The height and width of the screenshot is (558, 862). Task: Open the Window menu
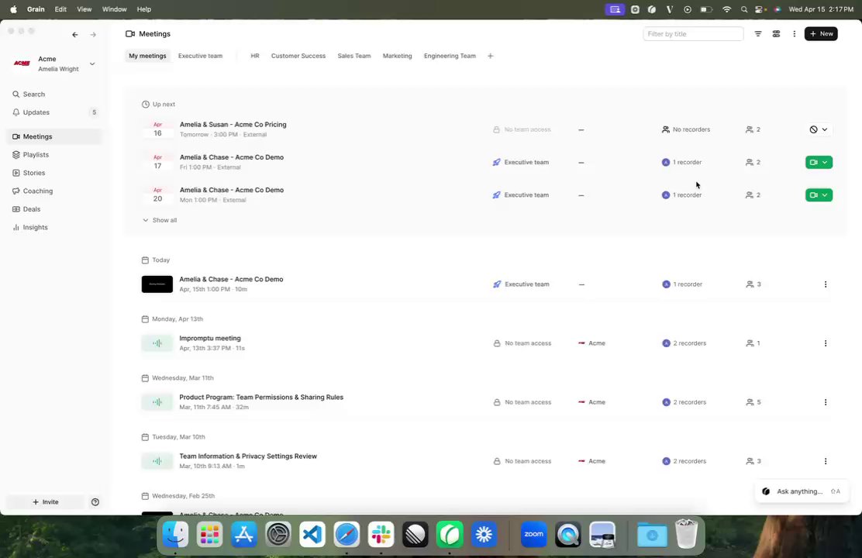click(115, 9)
